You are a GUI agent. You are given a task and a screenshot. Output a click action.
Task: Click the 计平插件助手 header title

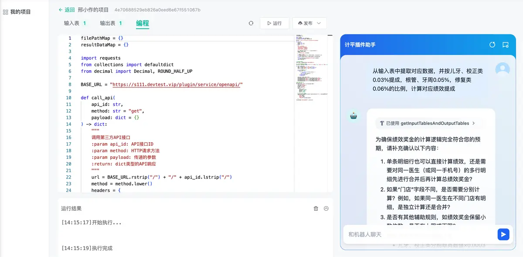(x=360, y=45)
